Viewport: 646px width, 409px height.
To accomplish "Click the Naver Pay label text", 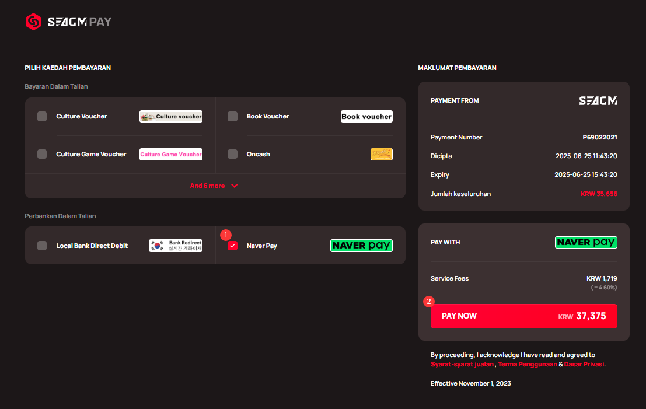I will click(261, 246).
